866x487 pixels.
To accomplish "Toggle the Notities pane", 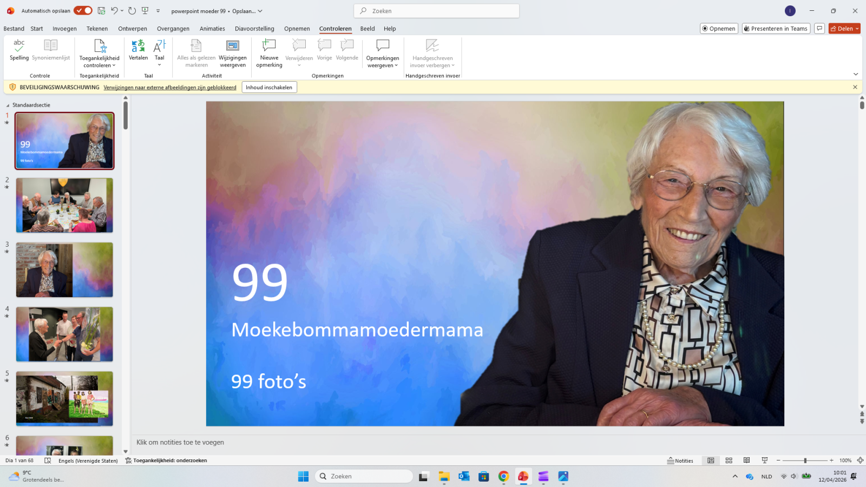I will click(x=680, y=460).
